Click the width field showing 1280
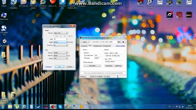Image resolution: width=196 pixels, height=110 pixels. pos(57,36)
